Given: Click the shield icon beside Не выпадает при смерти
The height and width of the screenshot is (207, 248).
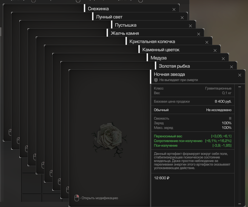Looking at the screenshot, I should tap(156, 80).
